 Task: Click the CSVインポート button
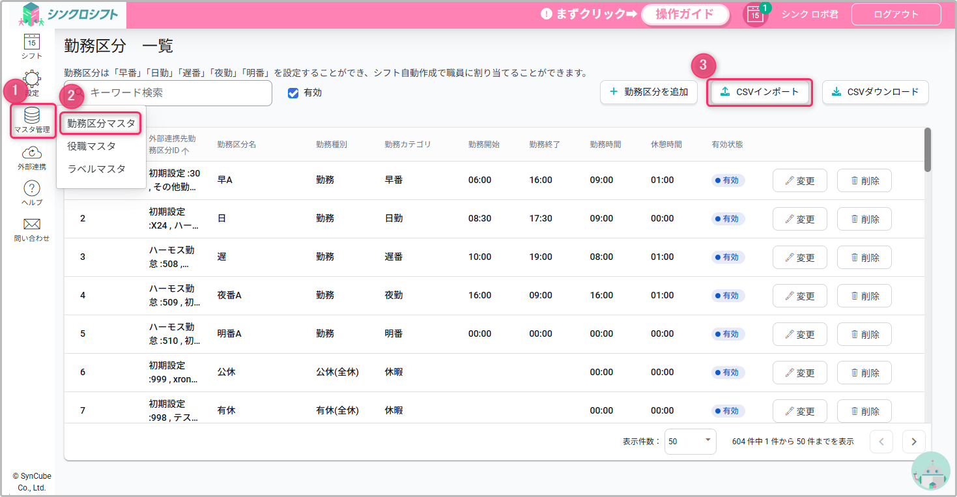(x=759, y=92)
